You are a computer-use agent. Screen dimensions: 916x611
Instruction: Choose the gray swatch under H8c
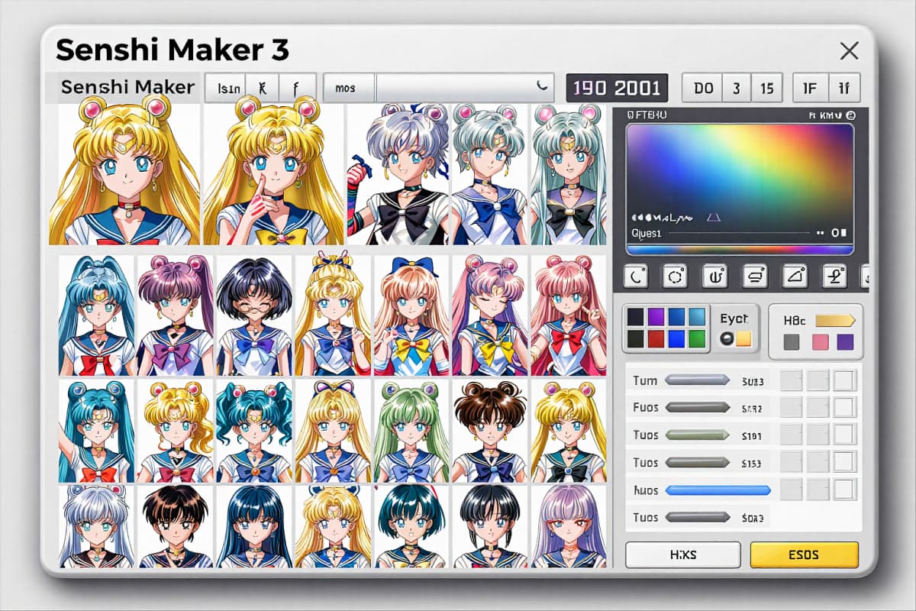point(792,342)
